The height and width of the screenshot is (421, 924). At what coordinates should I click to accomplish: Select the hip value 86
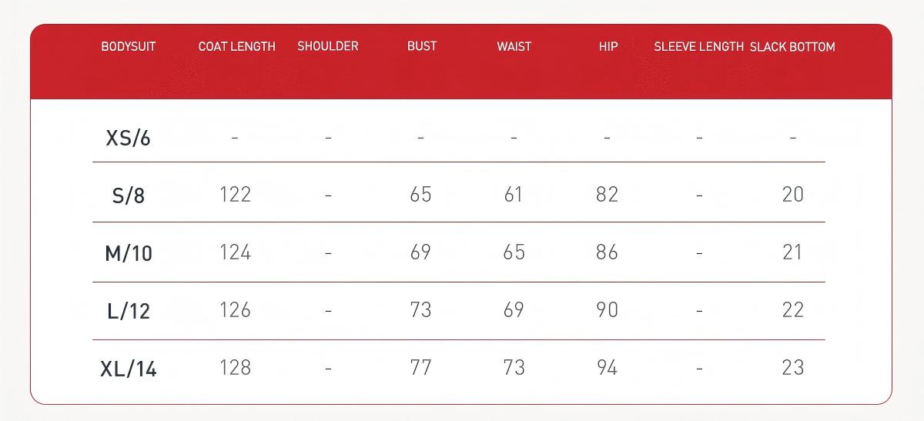click(607, 252)
